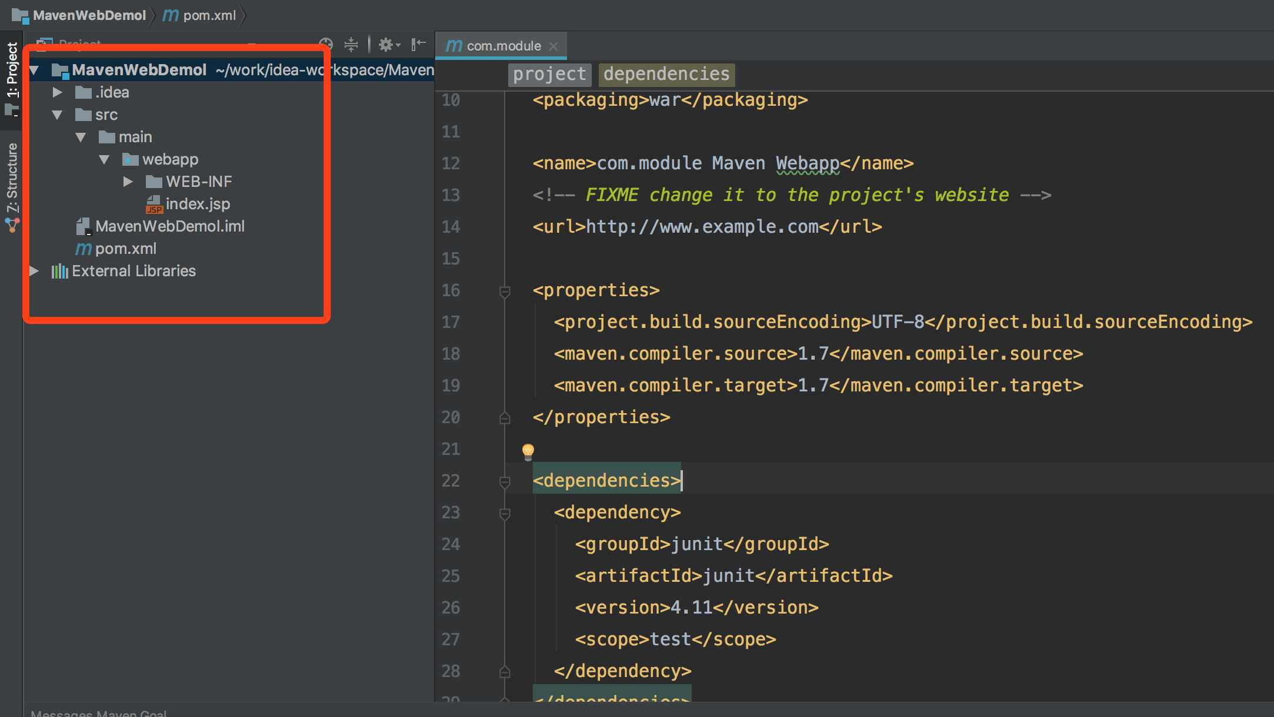Select pom.xml in the project tree
Viewport: 1274px width, 717px height.
coord(126,249)
